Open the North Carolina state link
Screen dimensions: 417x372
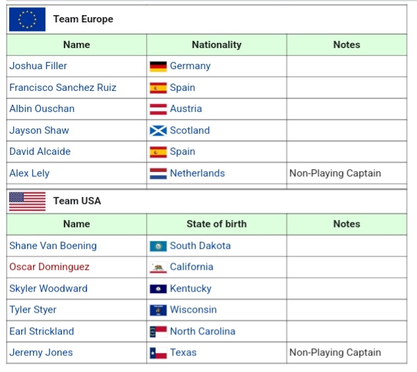pos(202,331)
